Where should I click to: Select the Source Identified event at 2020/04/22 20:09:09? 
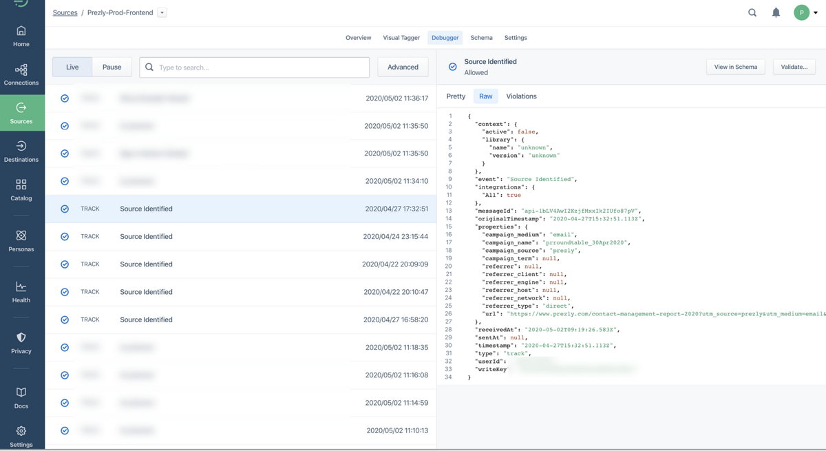pos(241,264)
